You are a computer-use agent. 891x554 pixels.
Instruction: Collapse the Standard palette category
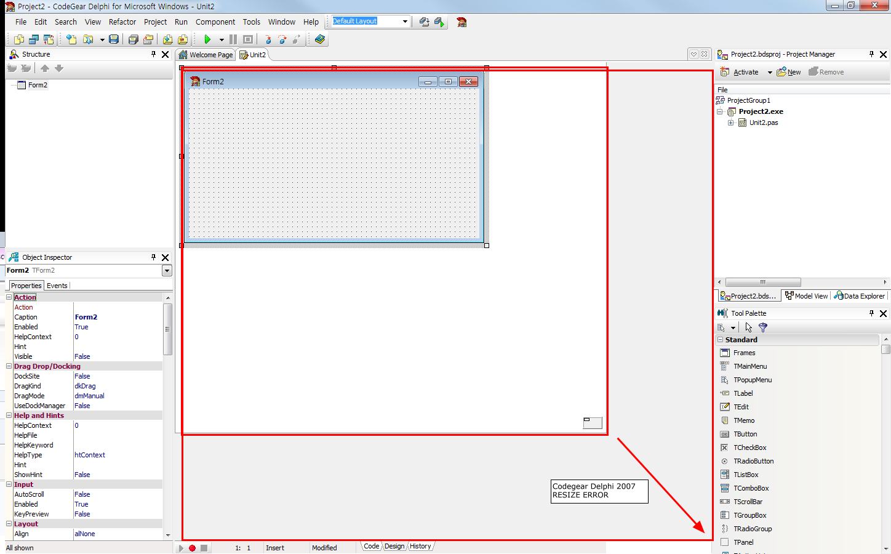(x=721, y=340)
